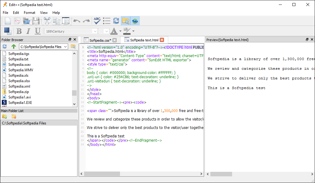Click file list scroll down arrow
The image size is (315, 183).
coord(74,104)
